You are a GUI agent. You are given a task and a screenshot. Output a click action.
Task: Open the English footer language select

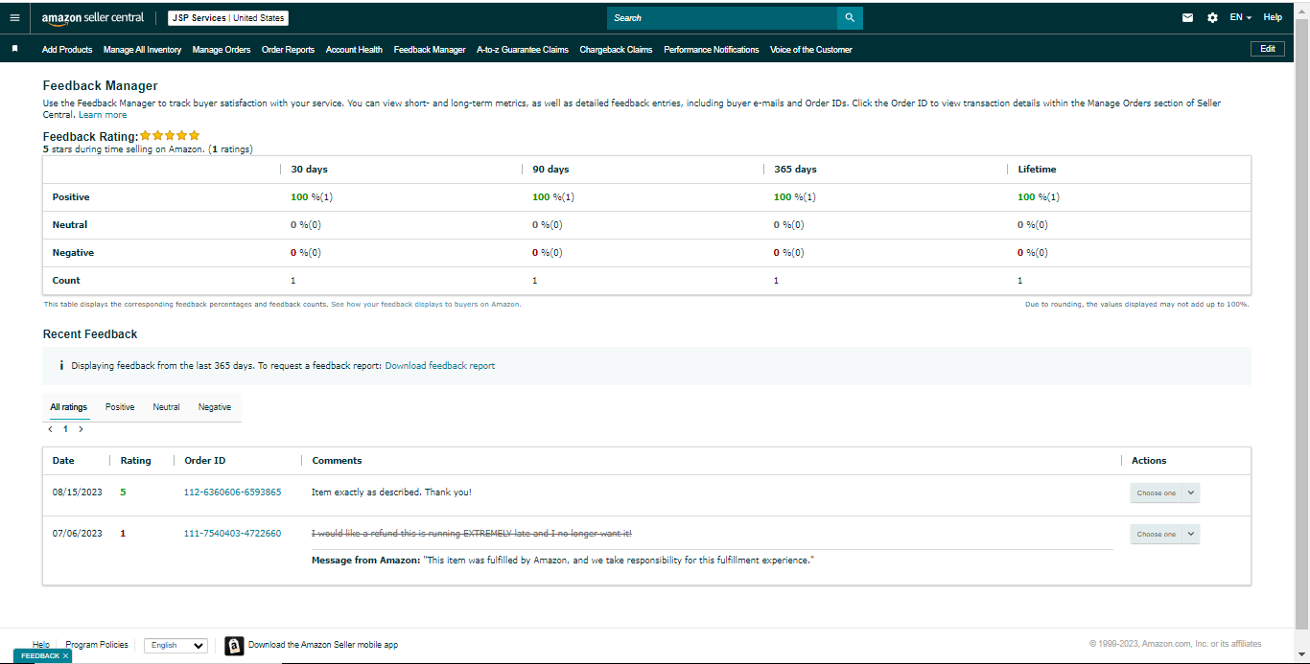click(x=175, y=646)
